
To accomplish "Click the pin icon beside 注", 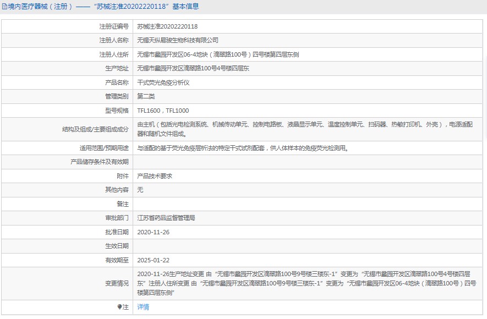I will pyautogui.click(x=119, y=307).
